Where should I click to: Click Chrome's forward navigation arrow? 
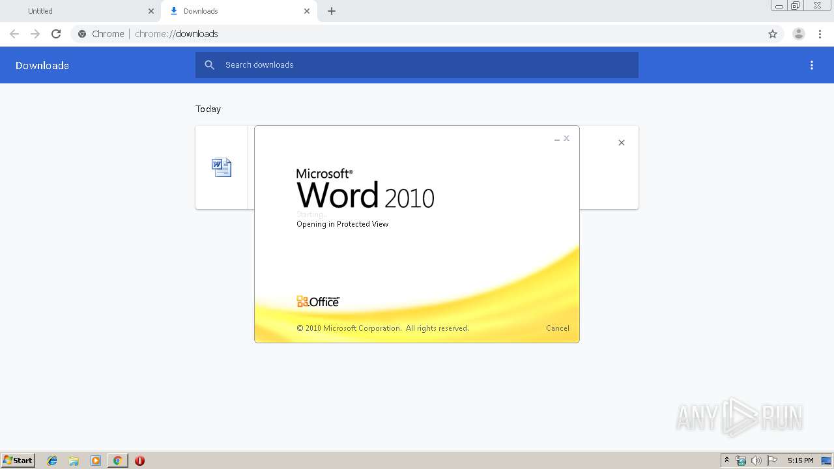pos(35,34)
